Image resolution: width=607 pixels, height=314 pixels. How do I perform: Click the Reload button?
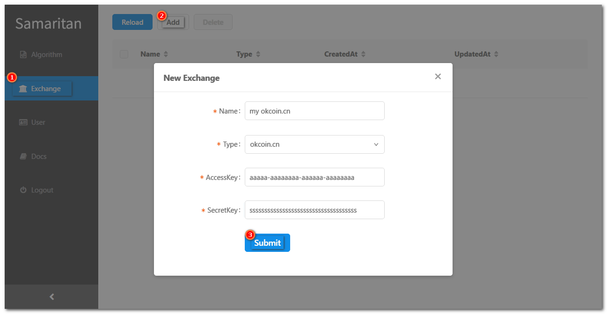(x=132, y=22)
